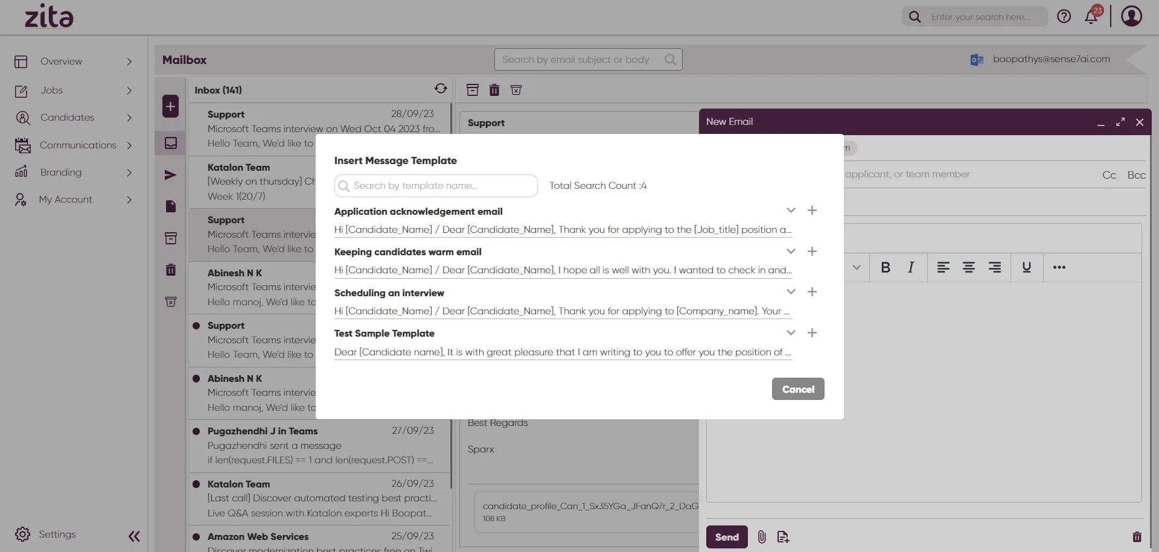Open the Amazon Web Services email
The height and width of the screenshot is (552, 1159).
pyautogui.click(x=320, y=539)
